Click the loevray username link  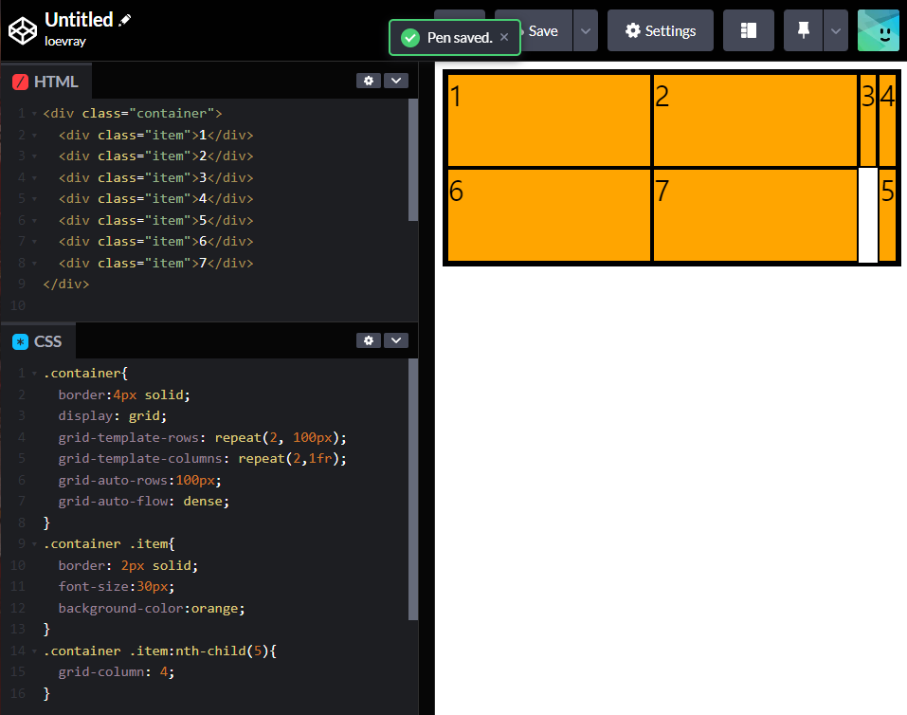pyautogui.click(x=64, y=41)
